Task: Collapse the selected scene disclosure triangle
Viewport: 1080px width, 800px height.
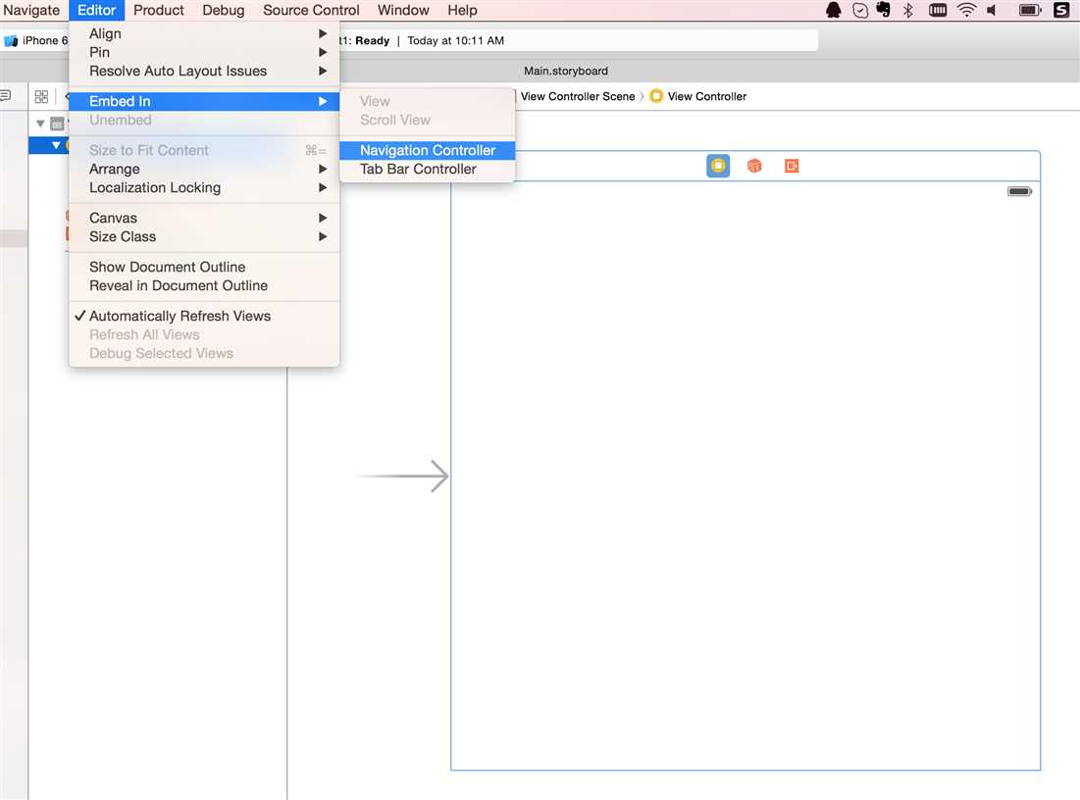Action: [56, 145]
